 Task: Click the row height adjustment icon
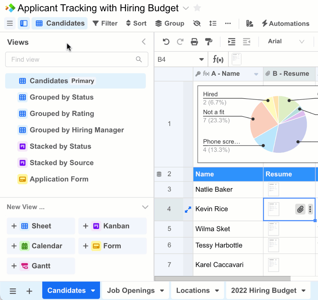pyautogui.click(x=213, y=23)
